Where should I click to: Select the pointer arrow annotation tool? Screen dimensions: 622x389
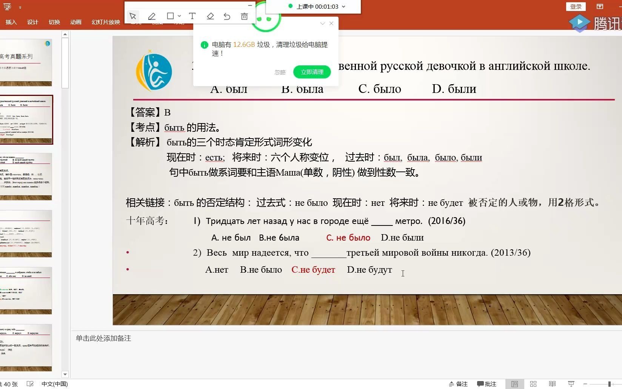[133, 16]
